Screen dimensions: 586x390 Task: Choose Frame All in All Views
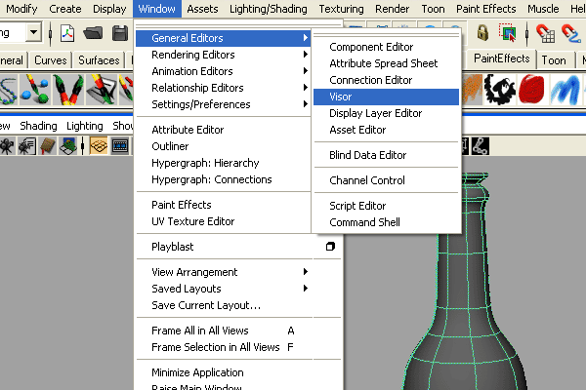[238, 331]
